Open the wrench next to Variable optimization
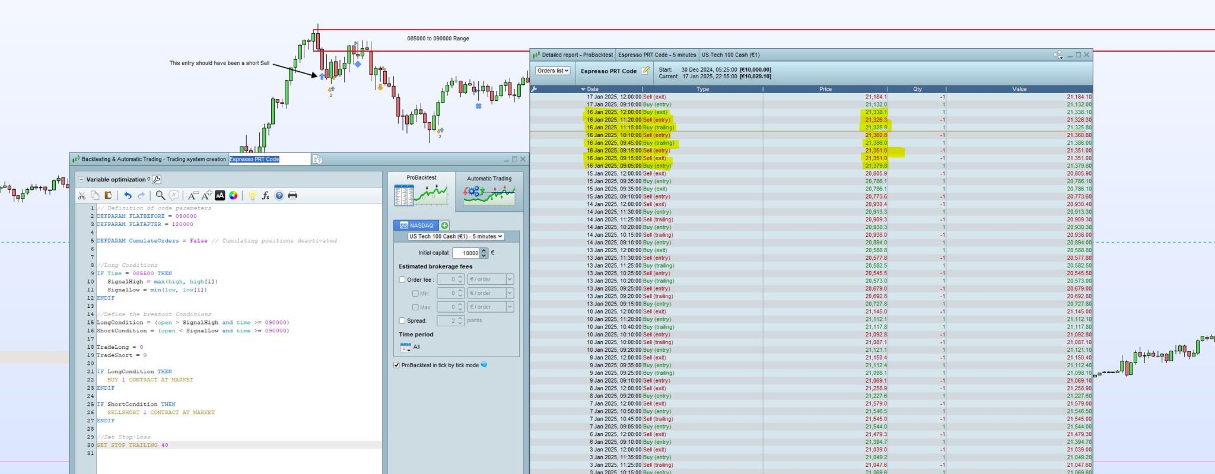1215x474 pixels. (157, 179)
